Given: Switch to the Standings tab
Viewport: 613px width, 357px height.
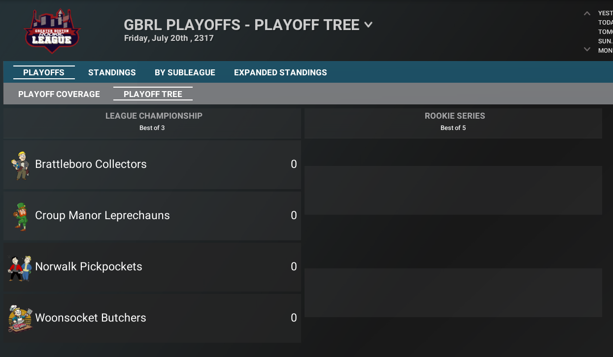Looking at the screenshot, I should [112, 72].
